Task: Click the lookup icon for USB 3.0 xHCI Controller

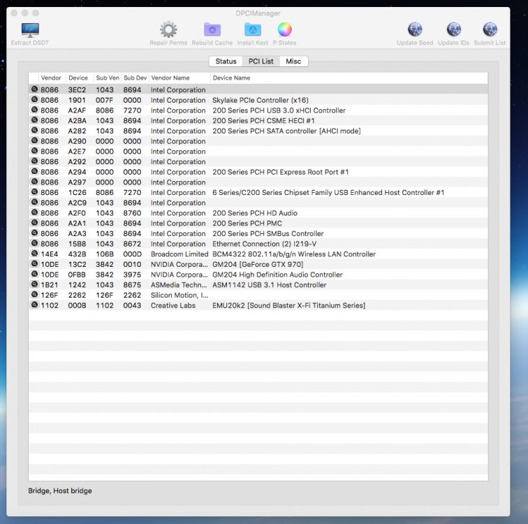Action: 34,110
